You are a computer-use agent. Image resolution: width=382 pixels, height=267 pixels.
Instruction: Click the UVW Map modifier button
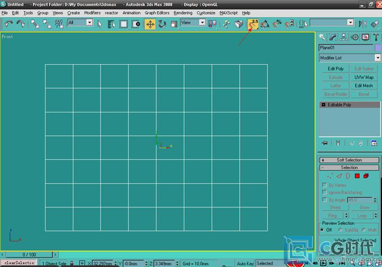(x=363, y=77)
